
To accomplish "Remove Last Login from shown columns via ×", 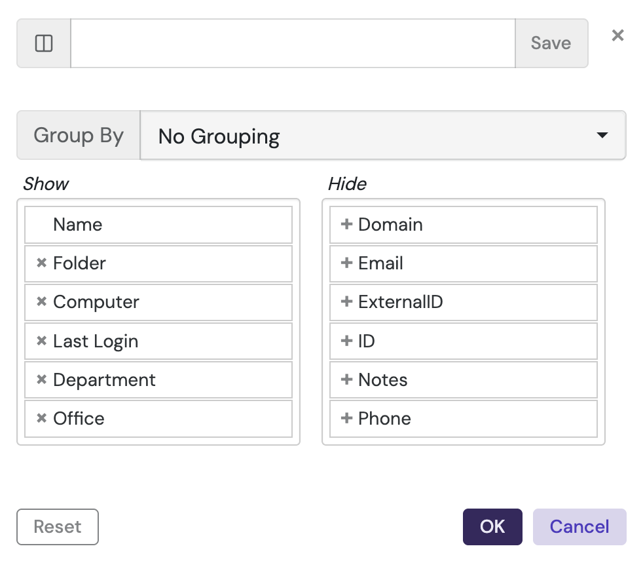I will (x=41, y=341).
